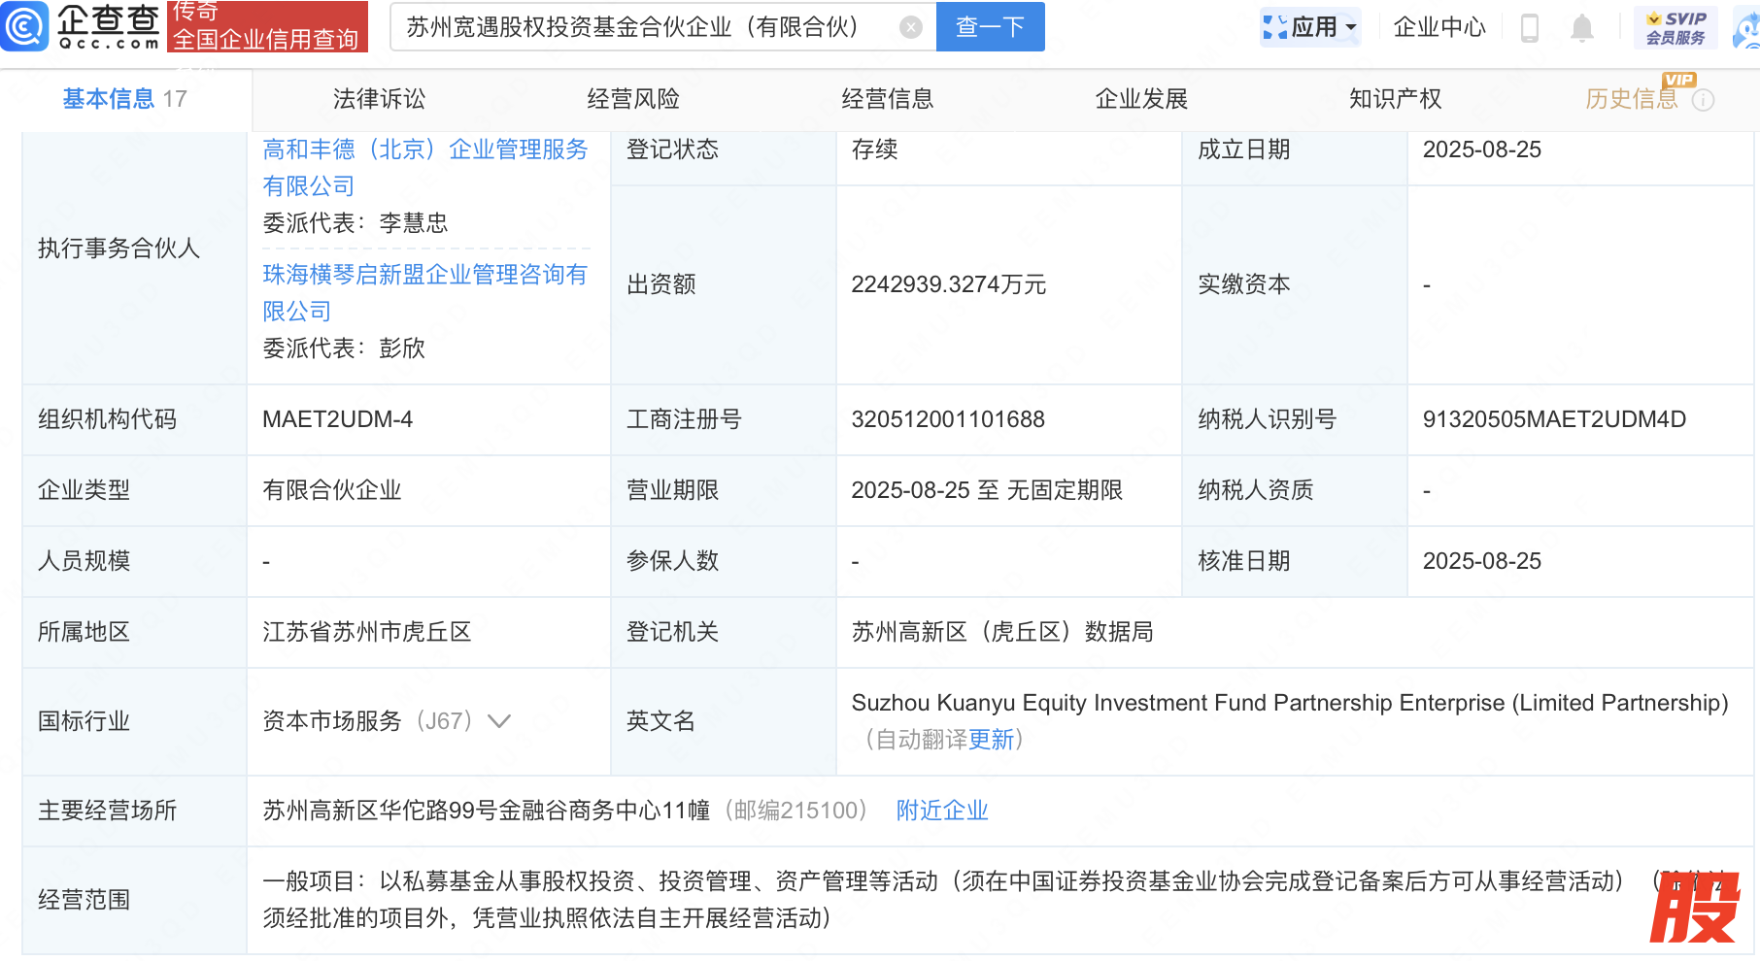
Task: Open 高和丰德（北京）企业管理服务有限公司 link
Action: pyautogui.click(x=424, y=167)
